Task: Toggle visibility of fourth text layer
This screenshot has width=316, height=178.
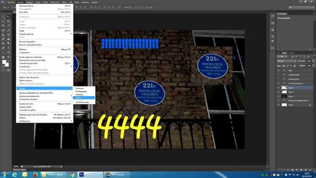Action: [x=278, y=84]
